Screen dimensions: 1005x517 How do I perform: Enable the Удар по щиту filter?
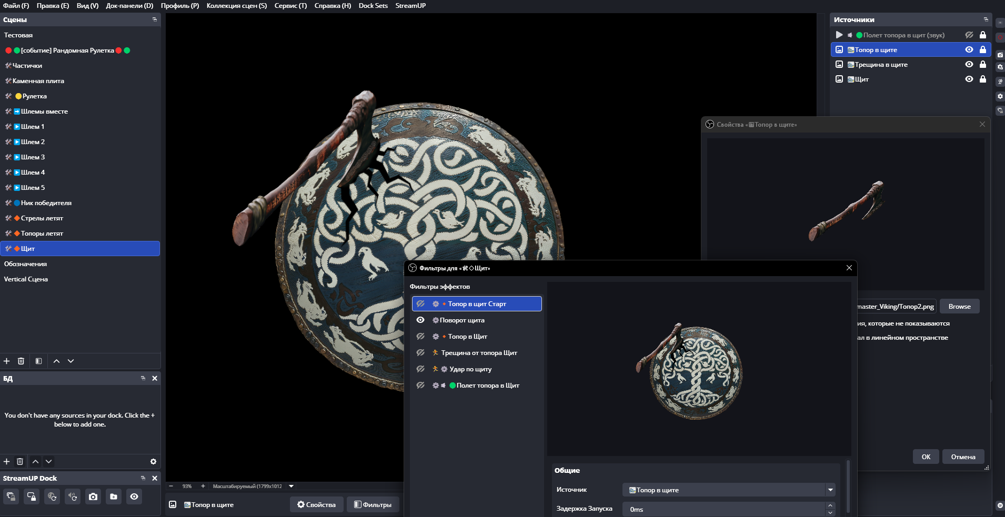(420, 369)
